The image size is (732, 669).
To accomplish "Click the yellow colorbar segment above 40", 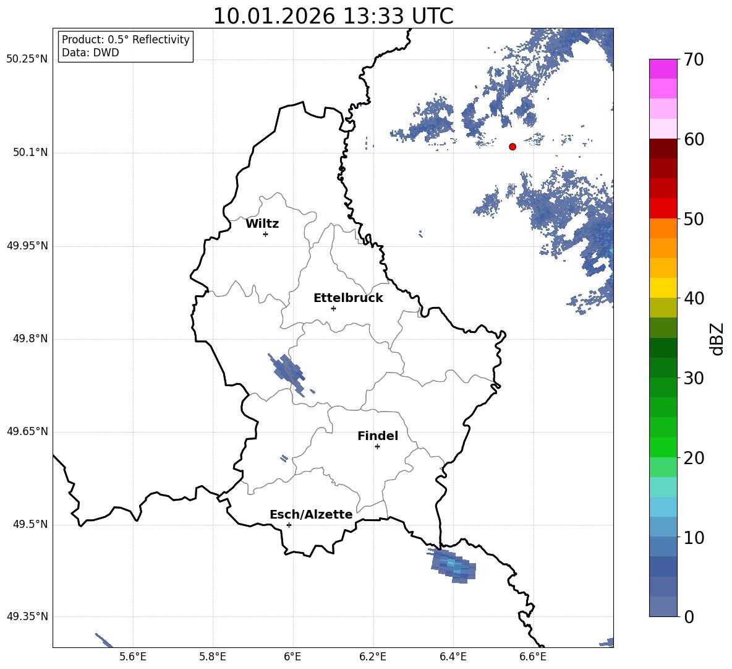I will (663, 288).
